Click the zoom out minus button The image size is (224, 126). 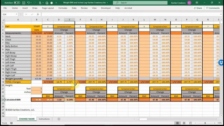[x=195, y=123]
